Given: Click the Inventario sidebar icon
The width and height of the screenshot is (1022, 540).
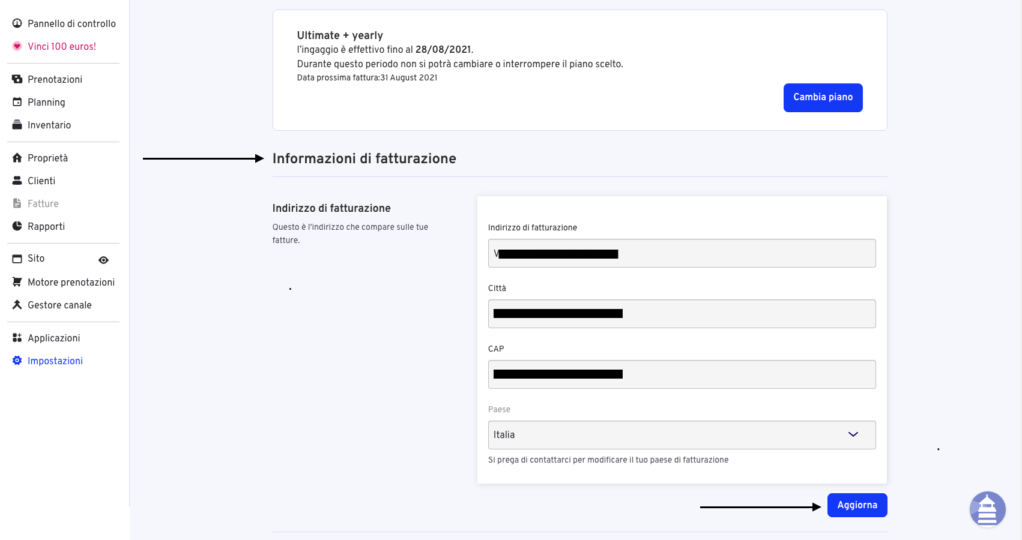Looking at the screenshot, I should click(x=17, y=125).
